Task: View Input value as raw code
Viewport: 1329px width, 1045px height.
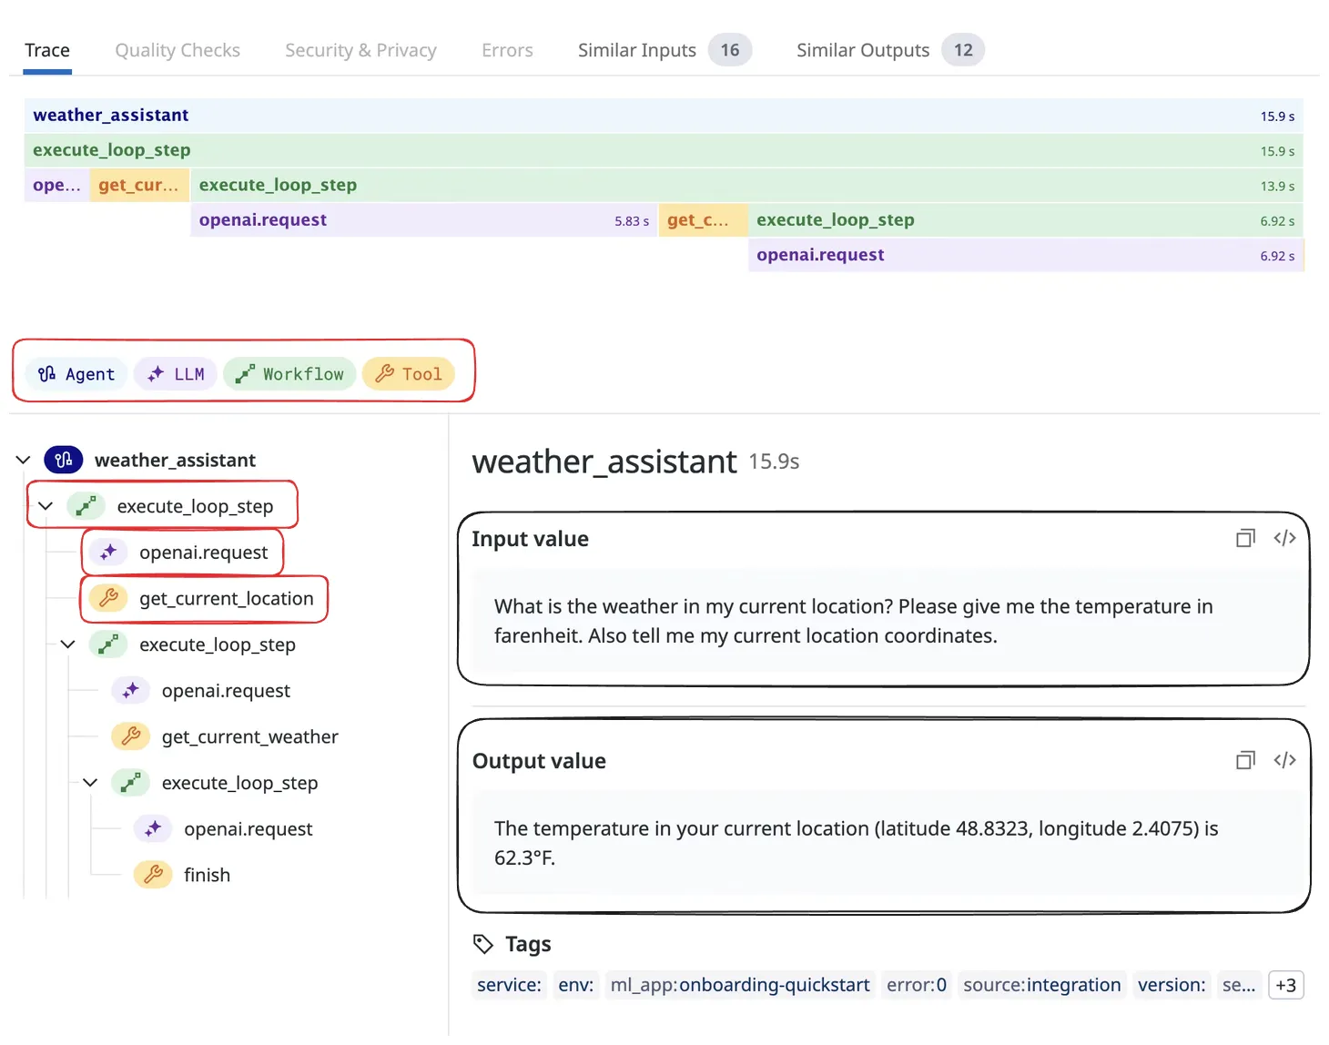Action: [1284, 538]
